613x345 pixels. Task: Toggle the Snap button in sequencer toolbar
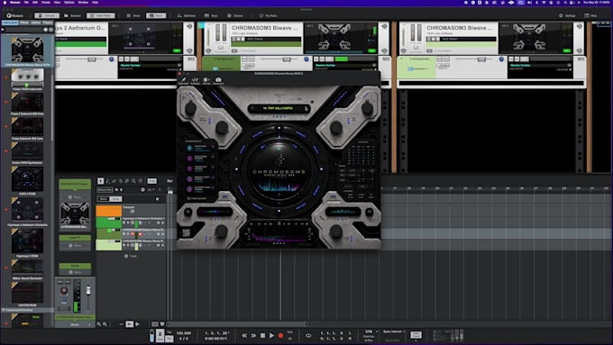(x=151, y=181)
